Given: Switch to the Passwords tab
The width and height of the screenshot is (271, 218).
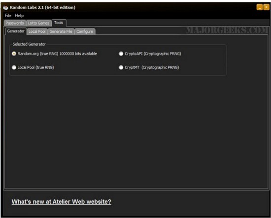Looking at the screenshot, I should 15,23.
